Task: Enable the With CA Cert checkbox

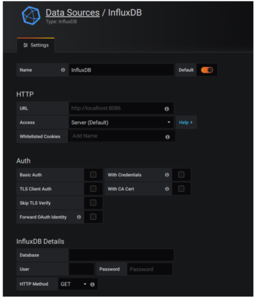Action: (x=181, y=189)
